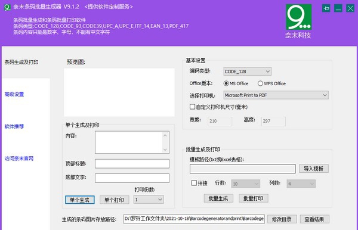358x230 pixels.
Task: Click the <提供软件定制服务> title text
Action: [x=109, y=7]
